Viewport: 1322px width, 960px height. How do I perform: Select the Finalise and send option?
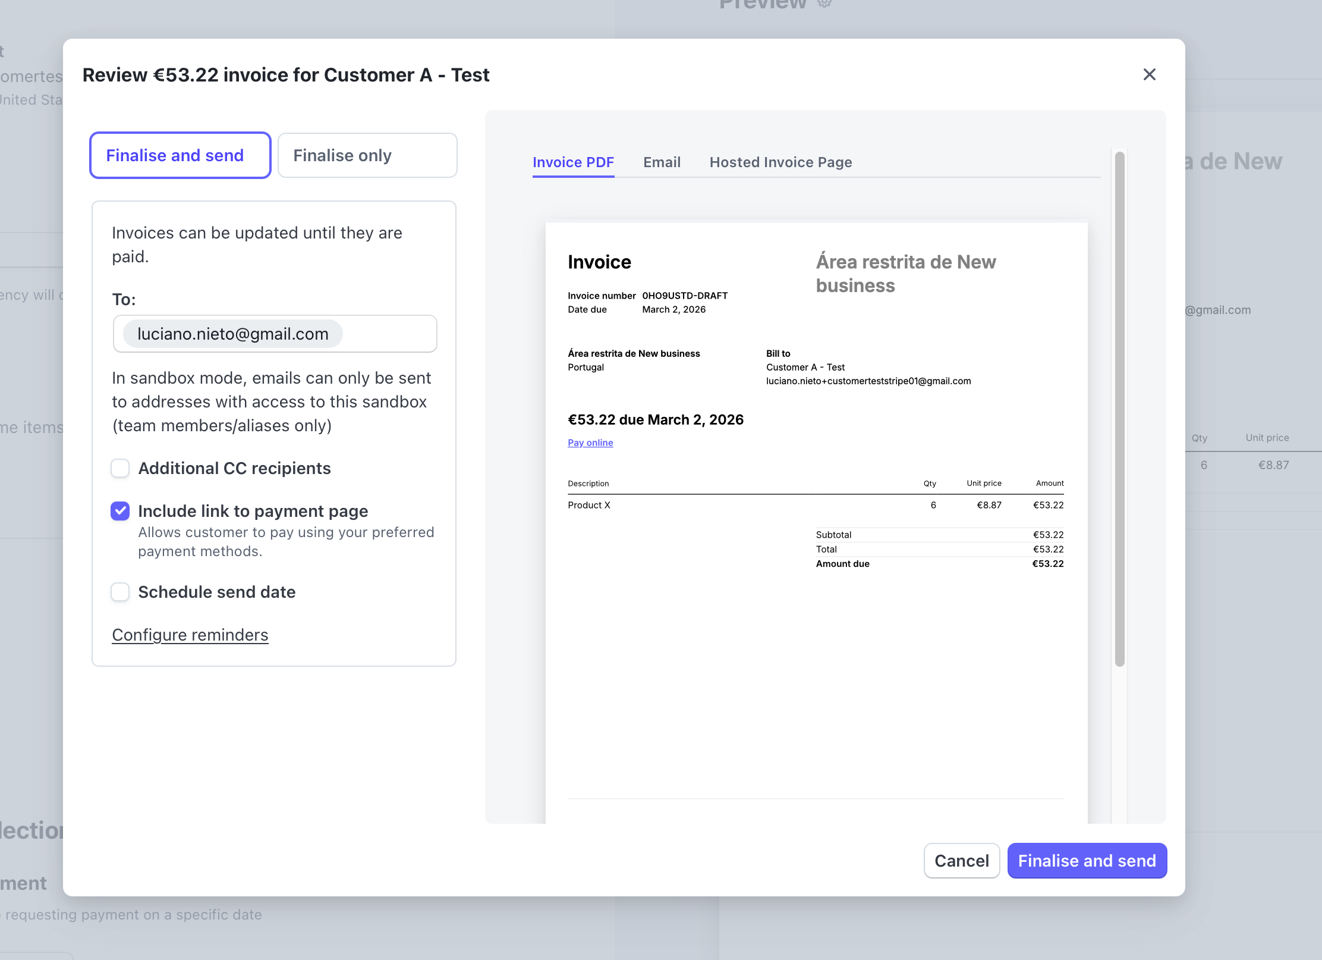point(180,155)
